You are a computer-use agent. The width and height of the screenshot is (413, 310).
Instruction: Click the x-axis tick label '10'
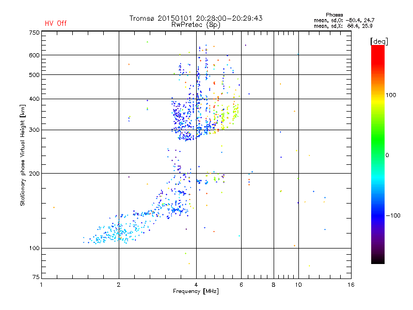[x=298, y=285]
